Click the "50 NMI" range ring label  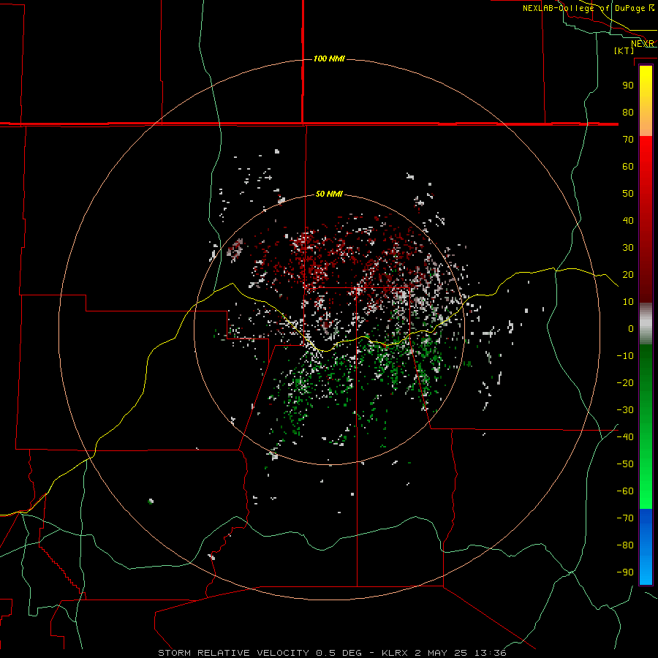(329, 194)
